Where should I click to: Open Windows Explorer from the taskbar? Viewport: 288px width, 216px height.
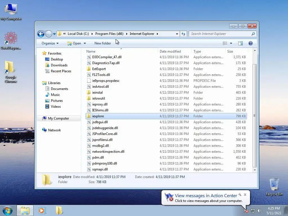pos(25,210)
